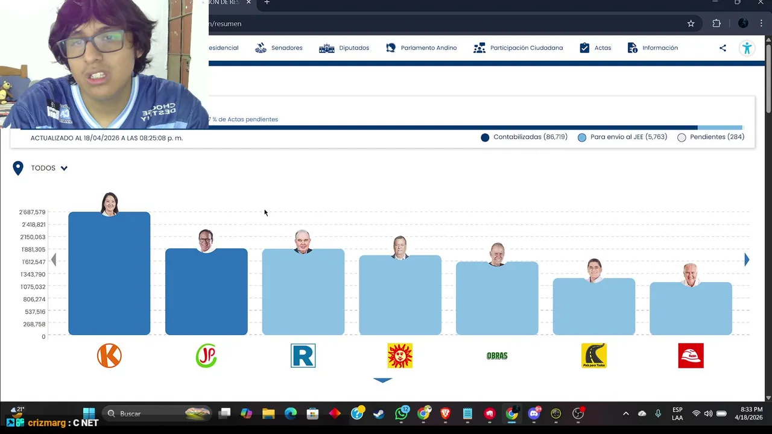The width and height of the screenshot is (772, 434).
Task: Expand the TODOS location dropdown
Action: [49, 168]
